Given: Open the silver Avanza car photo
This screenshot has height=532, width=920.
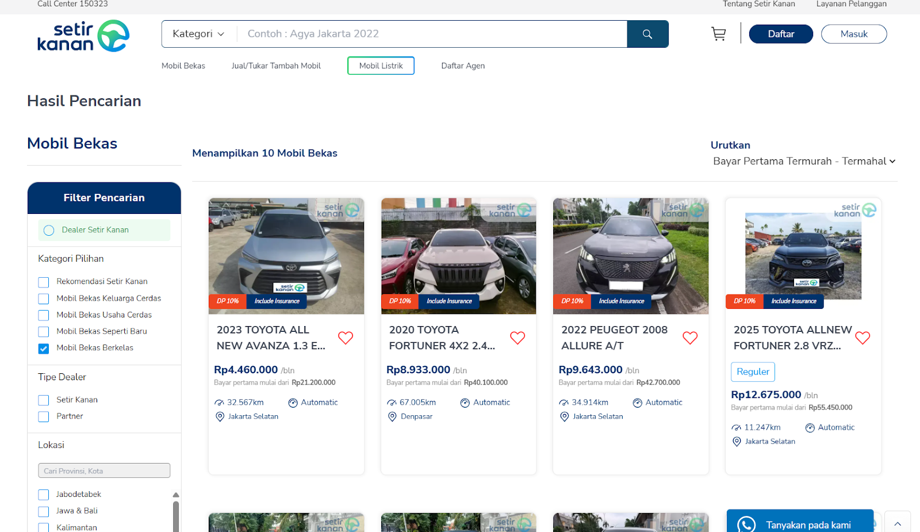Looking at the screenshot, I should pyautogui.click(x=286, y=256).
